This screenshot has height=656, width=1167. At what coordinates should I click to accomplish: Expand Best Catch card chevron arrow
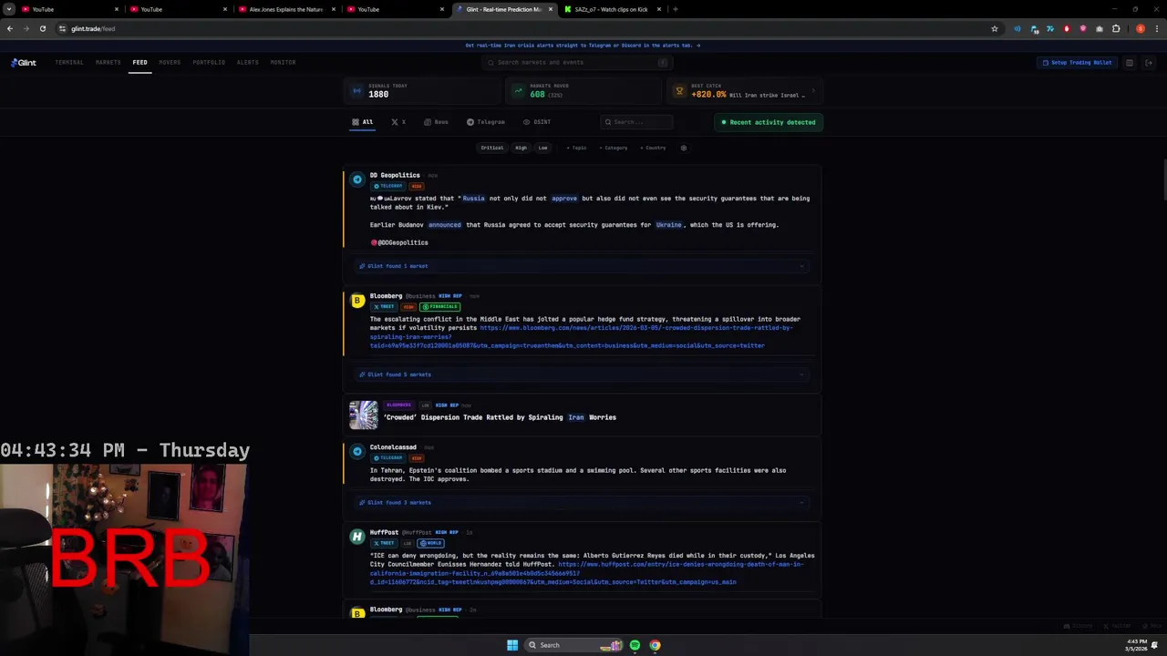[813, 91]
